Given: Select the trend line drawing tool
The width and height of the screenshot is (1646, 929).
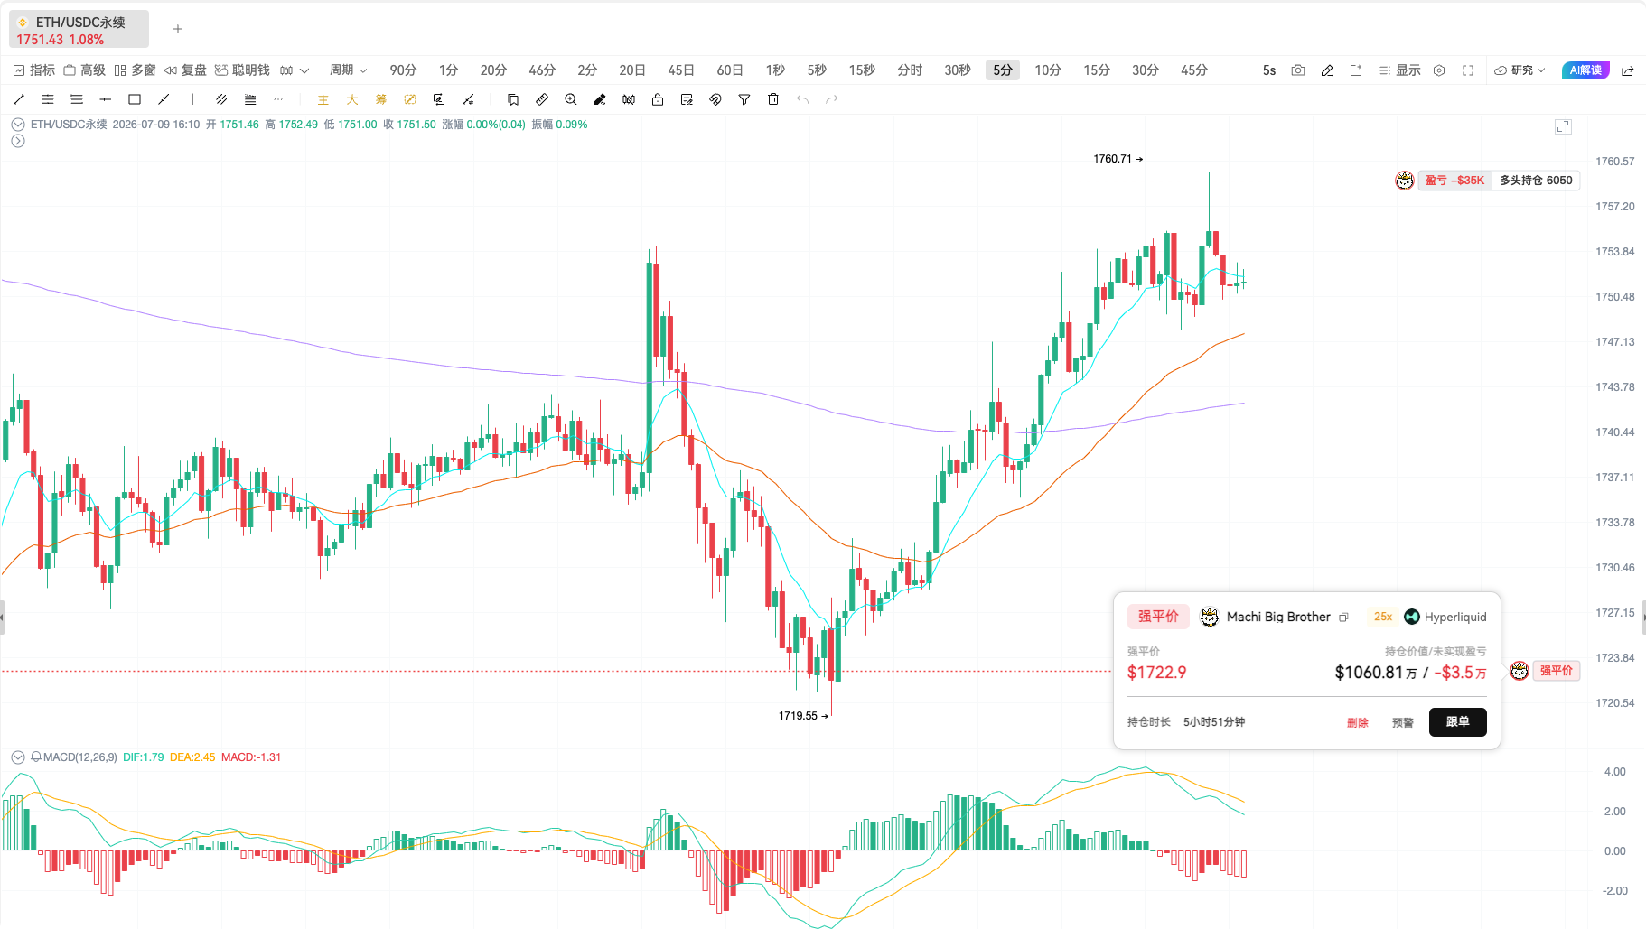Looking at the screenshot, I should point(19,99).
